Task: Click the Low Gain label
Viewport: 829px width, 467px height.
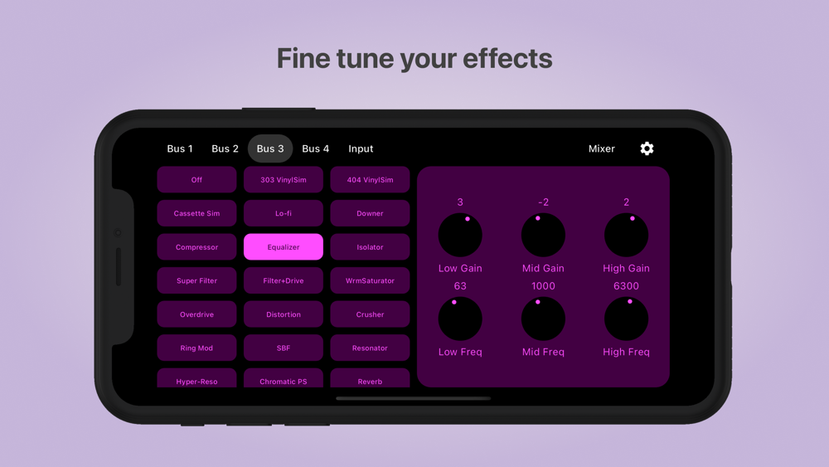Action: pyautogui.click(x=460, y=268)
